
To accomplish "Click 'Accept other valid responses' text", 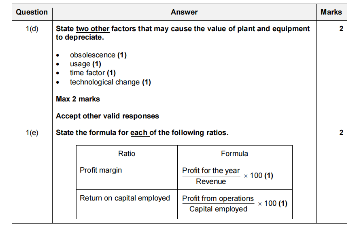I will coord(107,116).
